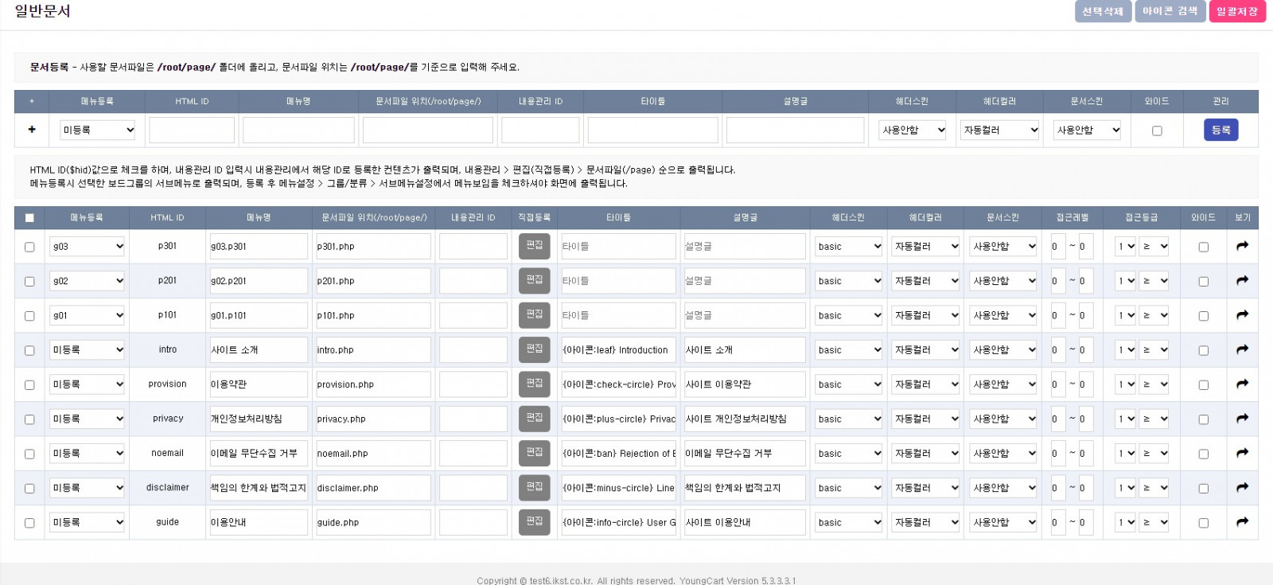Click the 아이콘 검색 button

click(x=1170, y=11)
